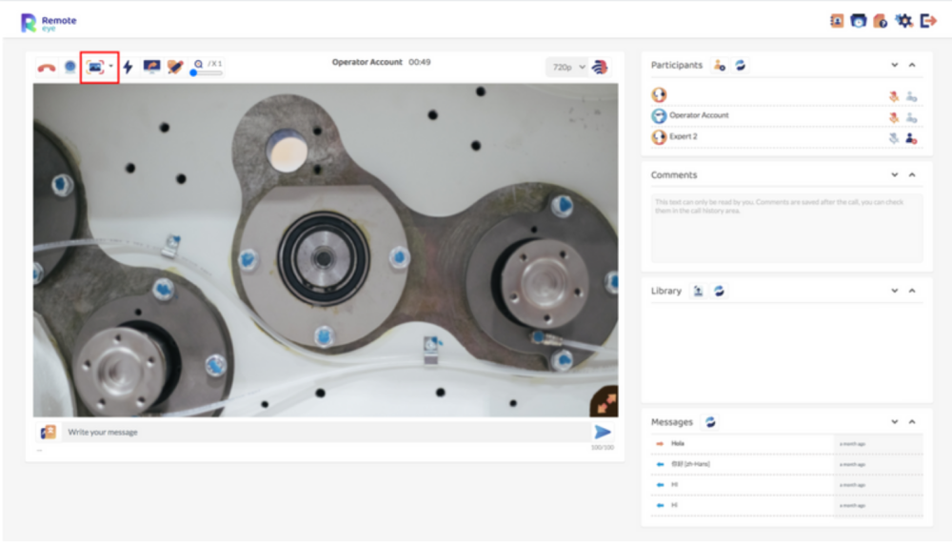
Task: Collapse the Comments panel with up chevron
Action: 912,174
